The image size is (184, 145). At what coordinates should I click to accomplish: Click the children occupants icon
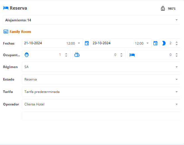tap(77, 55)
